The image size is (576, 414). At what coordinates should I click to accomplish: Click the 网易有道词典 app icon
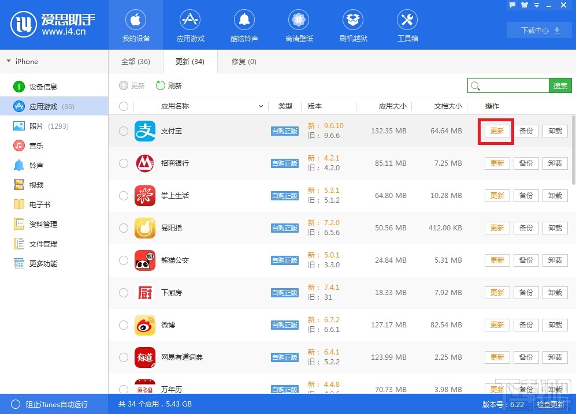coord(145,357)
